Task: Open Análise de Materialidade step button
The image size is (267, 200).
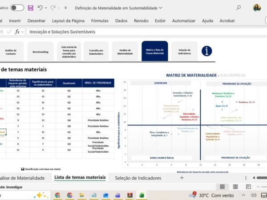Action: pos(125,52)
